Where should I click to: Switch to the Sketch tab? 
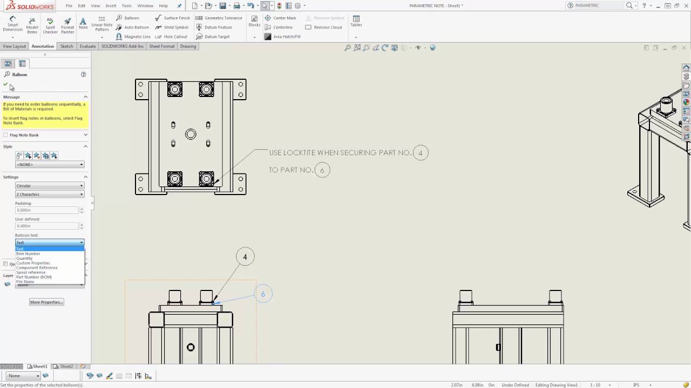pos(66,46)
